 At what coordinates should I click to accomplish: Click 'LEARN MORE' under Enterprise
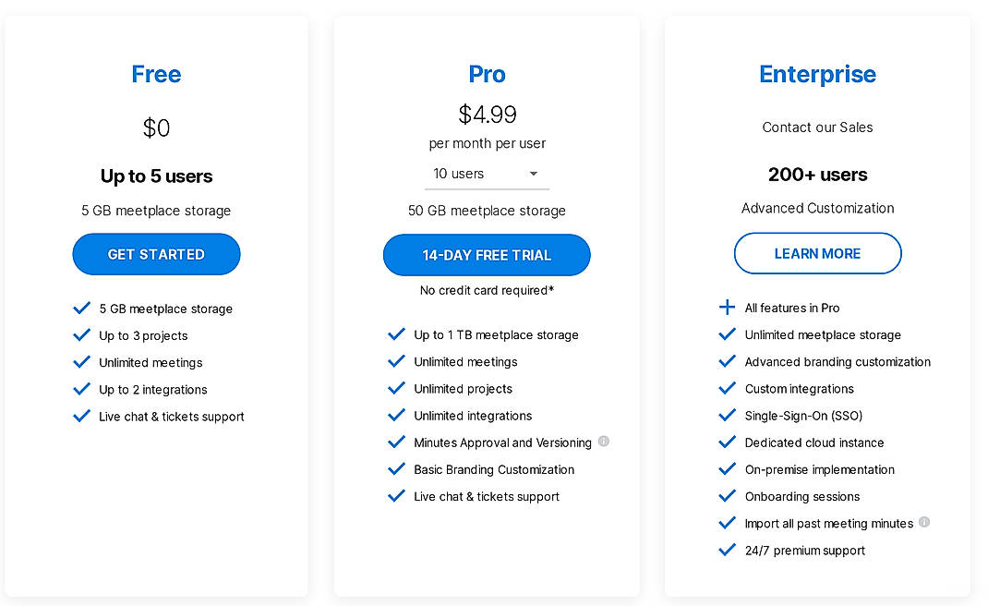point(817,253)
